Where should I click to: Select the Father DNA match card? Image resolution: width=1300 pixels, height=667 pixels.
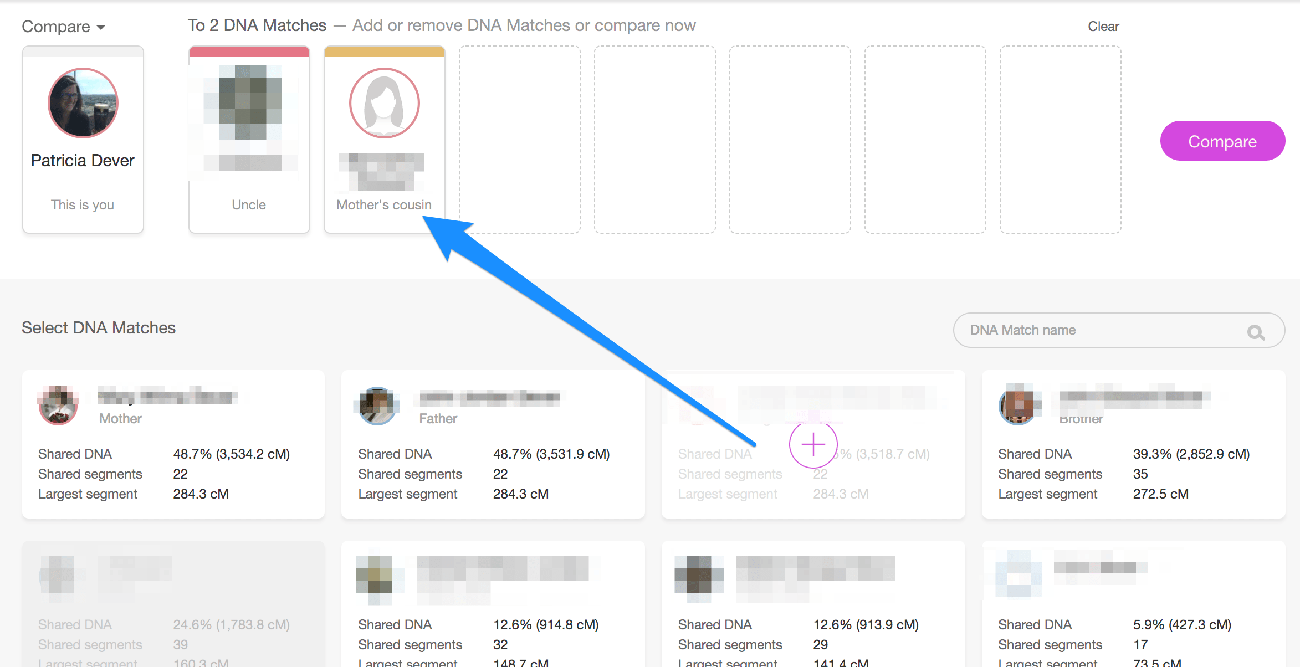pyautogui.click(x=493, y=444)
